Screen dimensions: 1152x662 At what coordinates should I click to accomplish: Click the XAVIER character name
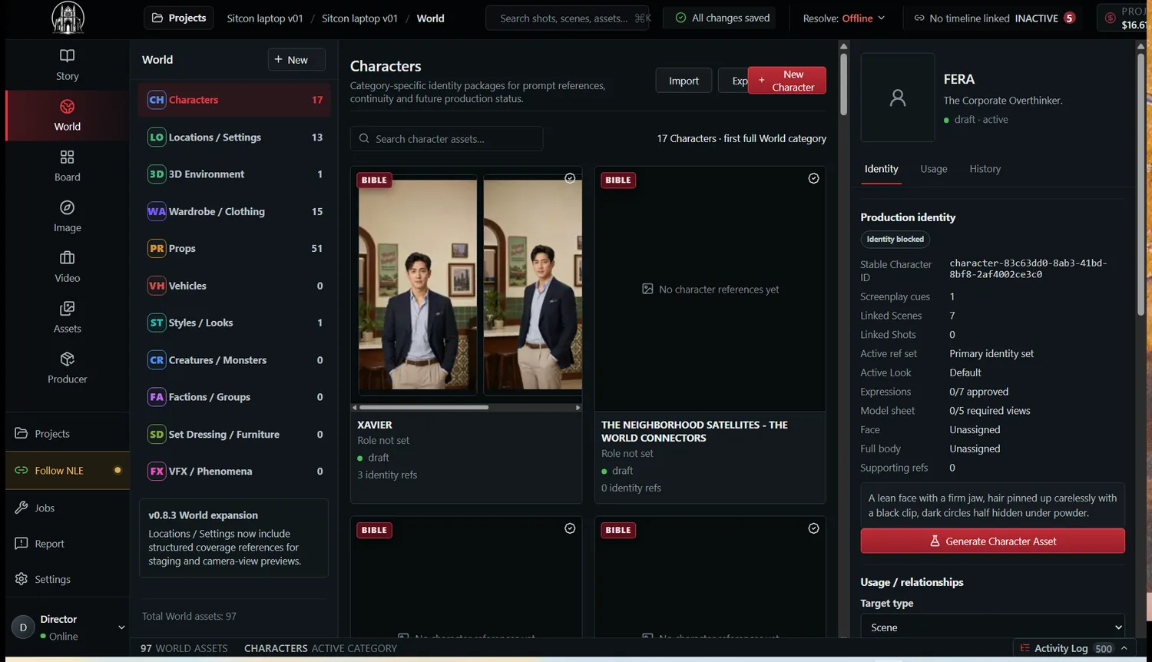point(375,425)
